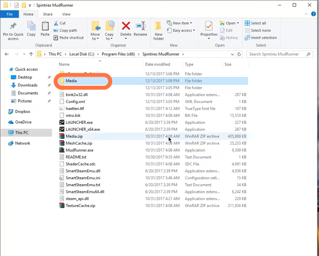The width and height of the screenshot is (319, 256).
Task: Click Paste shortcut in the ribbon
Action: pos(68,38)
